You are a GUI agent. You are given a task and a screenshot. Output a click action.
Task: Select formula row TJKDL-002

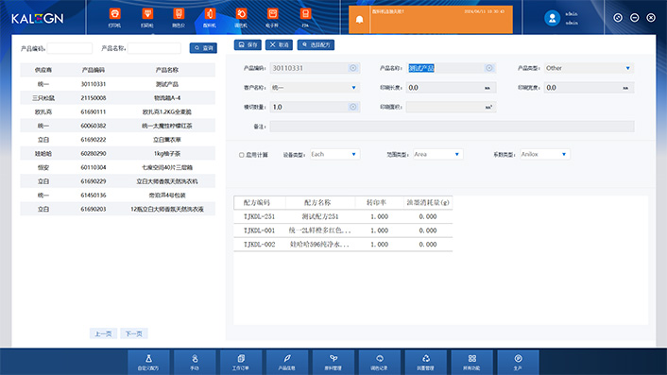click(343, 245)
